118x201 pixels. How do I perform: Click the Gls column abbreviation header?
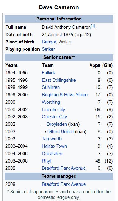coord(107,66)
